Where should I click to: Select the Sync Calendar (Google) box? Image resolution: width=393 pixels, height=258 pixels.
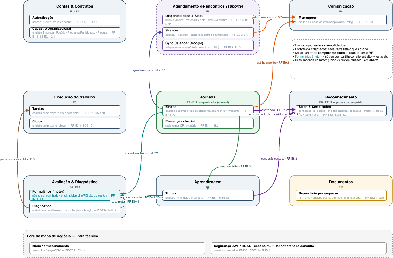tap(208, 45)
